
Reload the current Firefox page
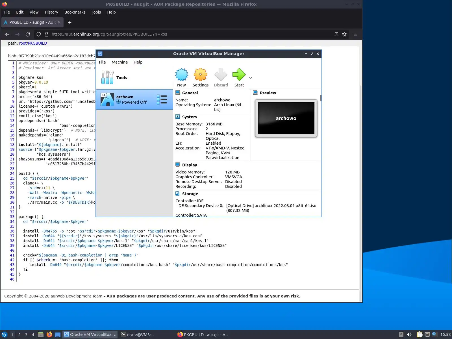click(x=28, y=34)
